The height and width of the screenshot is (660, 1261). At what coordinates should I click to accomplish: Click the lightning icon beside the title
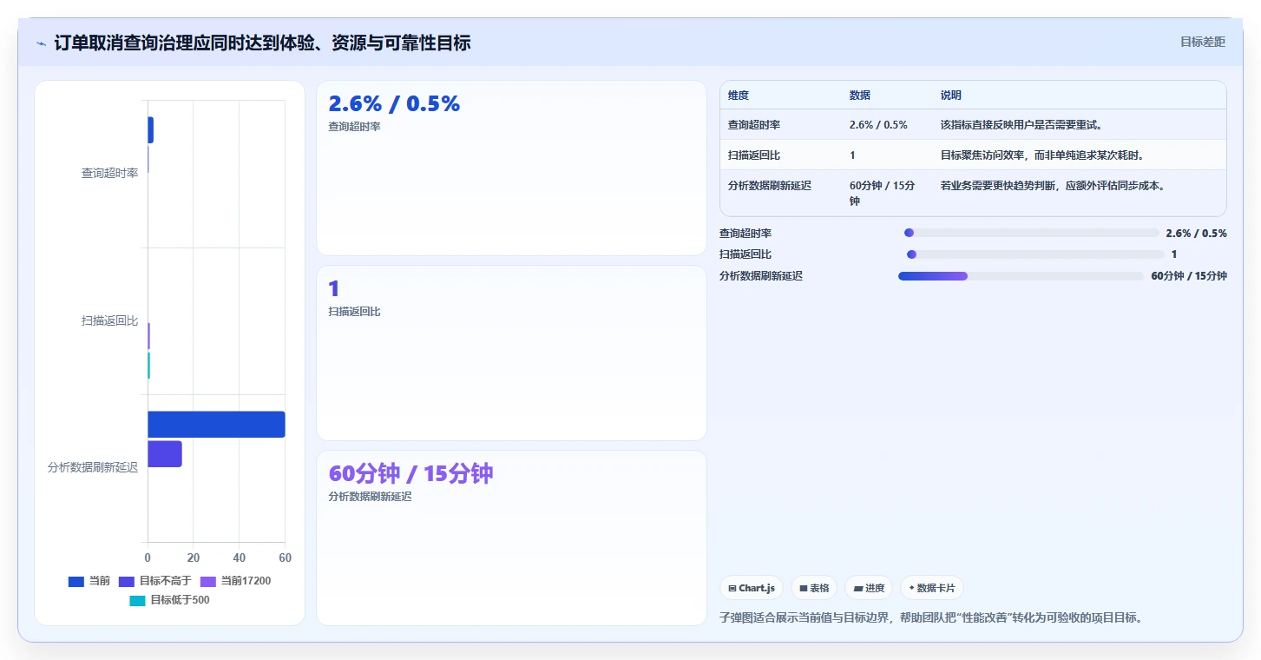point(42,43)
